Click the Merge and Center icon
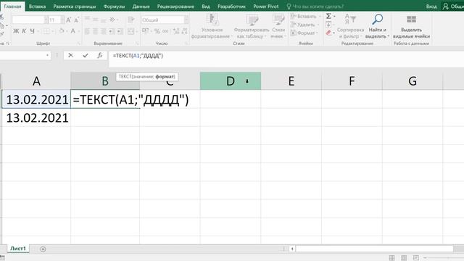 (x=131, y=31)
